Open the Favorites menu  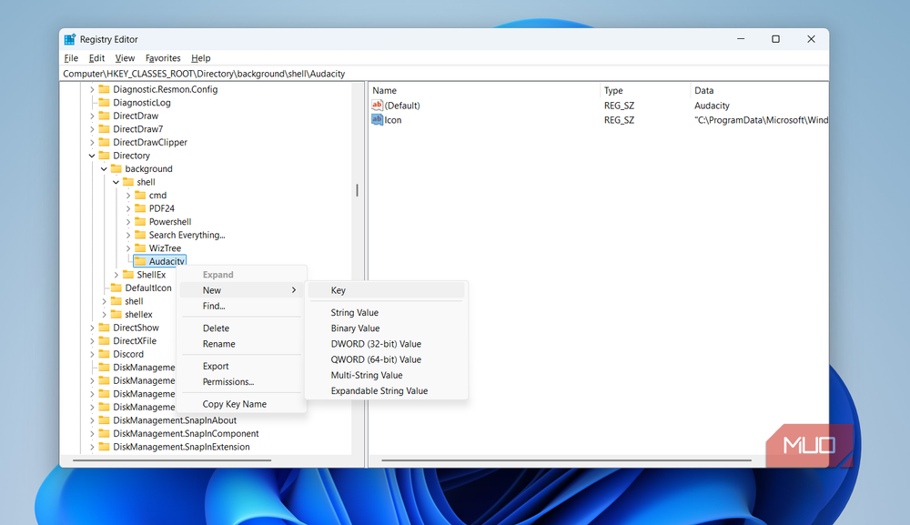pos(163,58)
